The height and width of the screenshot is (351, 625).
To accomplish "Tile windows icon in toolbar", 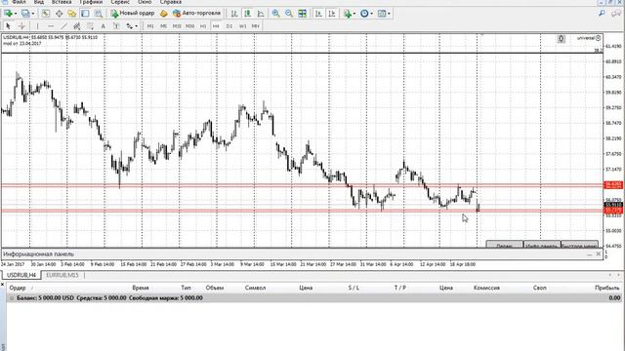I will click(303, 14).
